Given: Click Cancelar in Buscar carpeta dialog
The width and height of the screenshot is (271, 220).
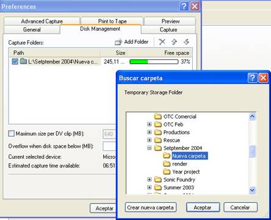Looking at the screenshot, I should point(240,207).
